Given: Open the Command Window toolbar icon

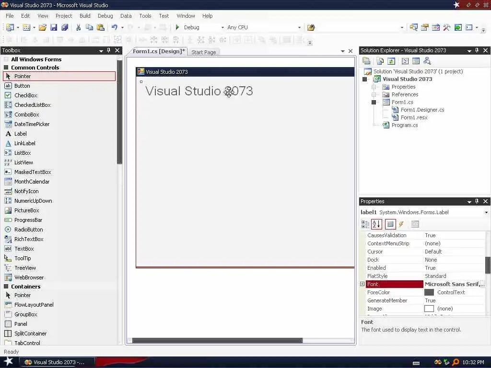Looking at the screenshot, I should (469, 27).
